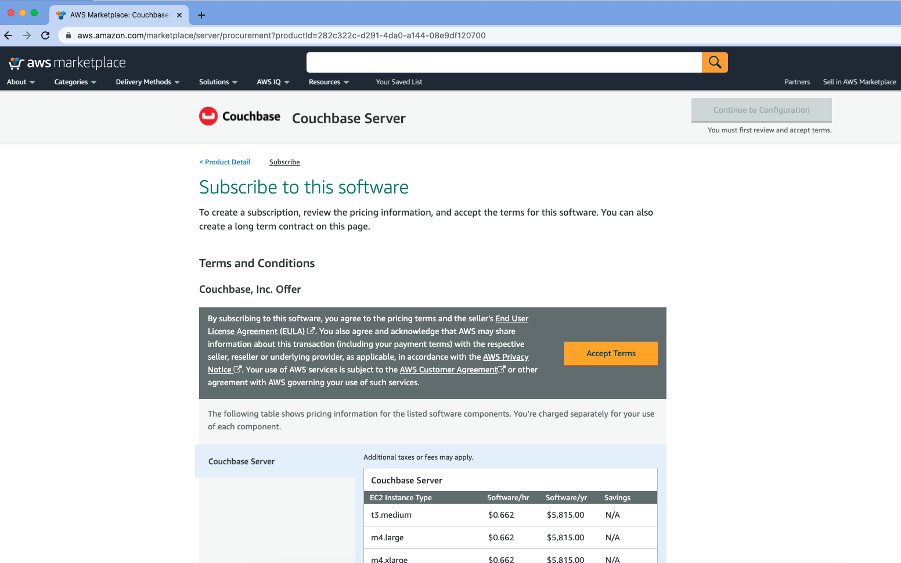Open the EULA external link icon
901x563 pixels.
(311, 331)
